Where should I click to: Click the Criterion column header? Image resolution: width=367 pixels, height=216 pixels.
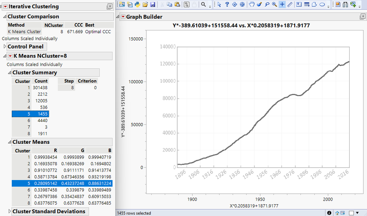(x=87, y=81)
